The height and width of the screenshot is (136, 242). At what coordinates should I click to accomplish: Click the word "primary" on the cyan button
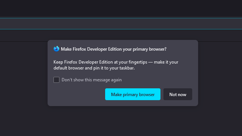[131, 95]
